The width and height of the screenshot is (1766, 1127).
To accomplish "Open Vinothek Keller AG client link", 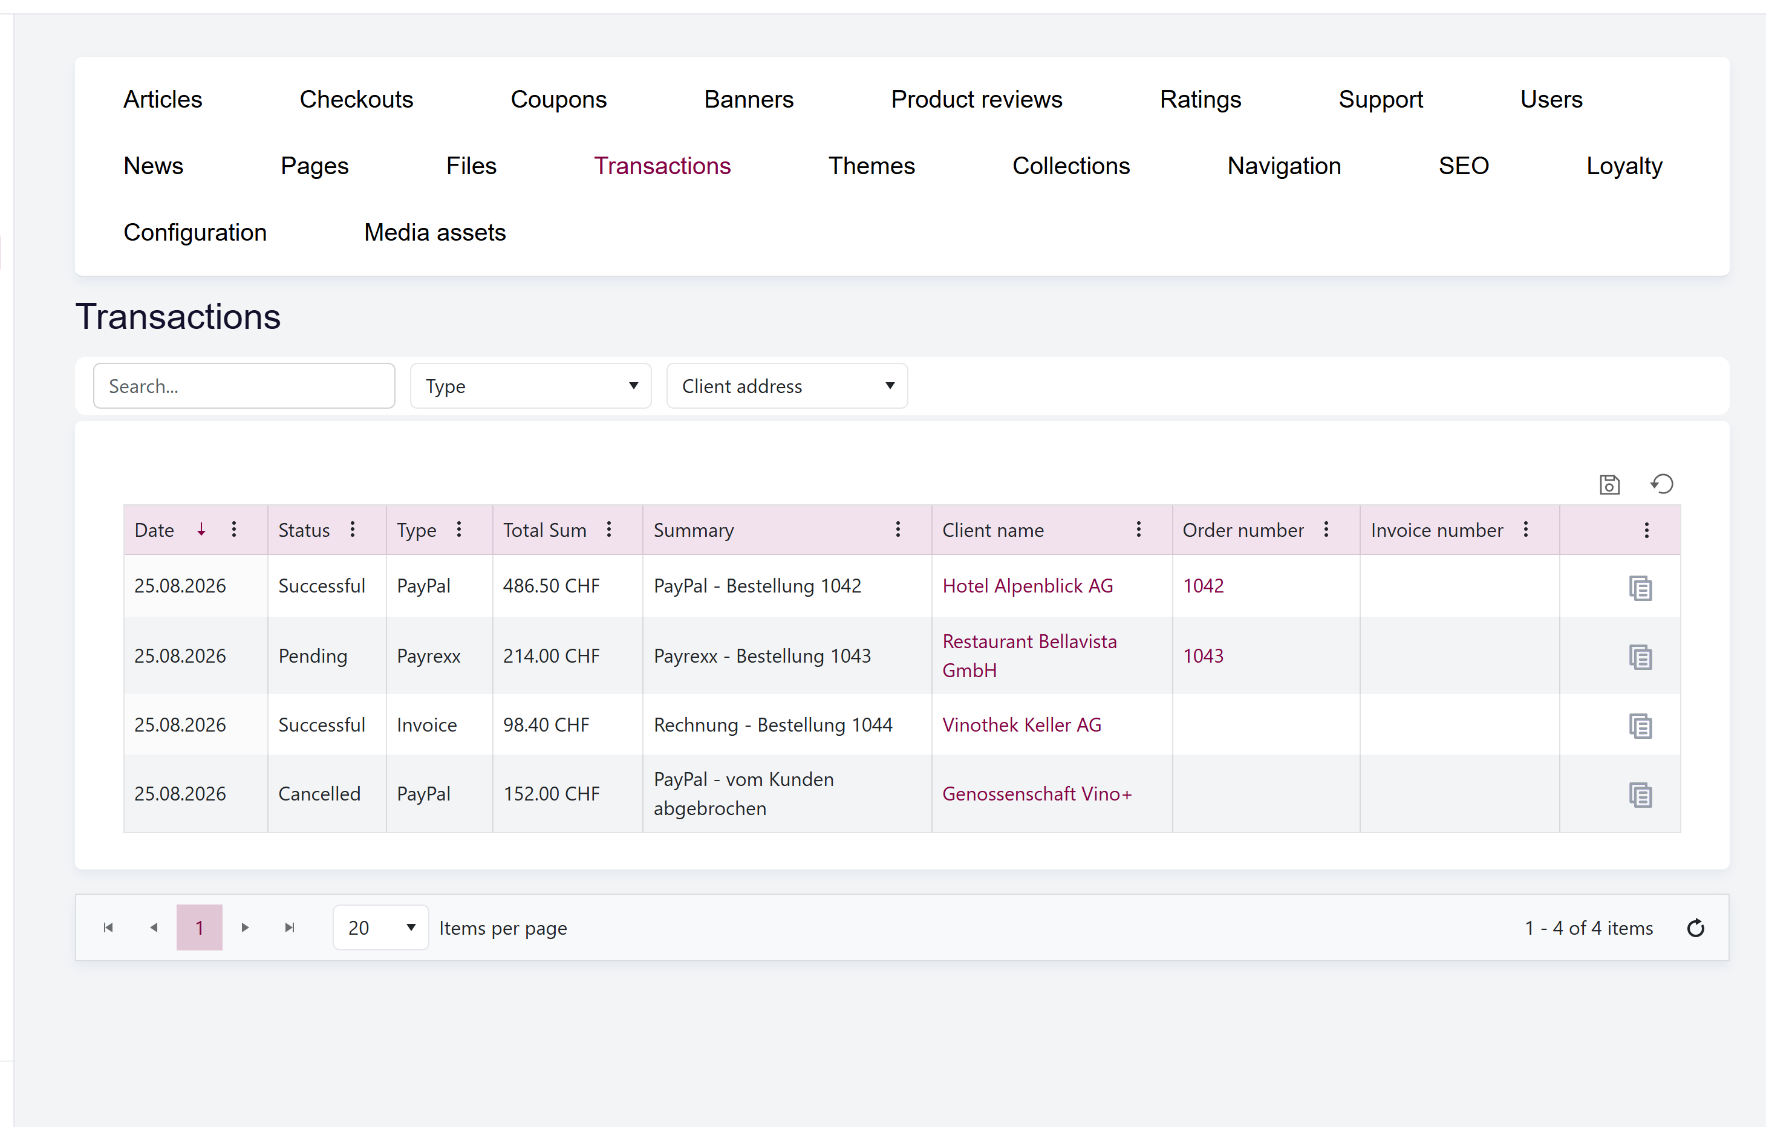I will [1021, 724].
